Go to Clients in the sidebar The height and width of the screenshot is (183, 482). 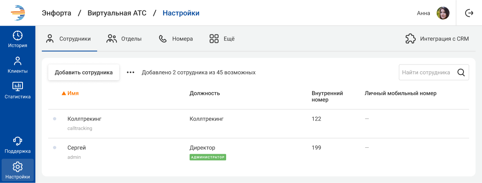tap(18, 61)
